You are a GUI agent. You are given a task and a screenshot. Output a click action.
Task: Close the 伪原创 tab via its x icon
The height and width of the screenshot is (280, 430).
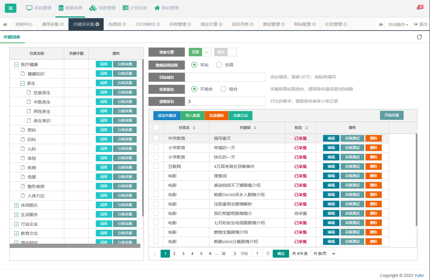pyautogui.click(x=124, y=24)
